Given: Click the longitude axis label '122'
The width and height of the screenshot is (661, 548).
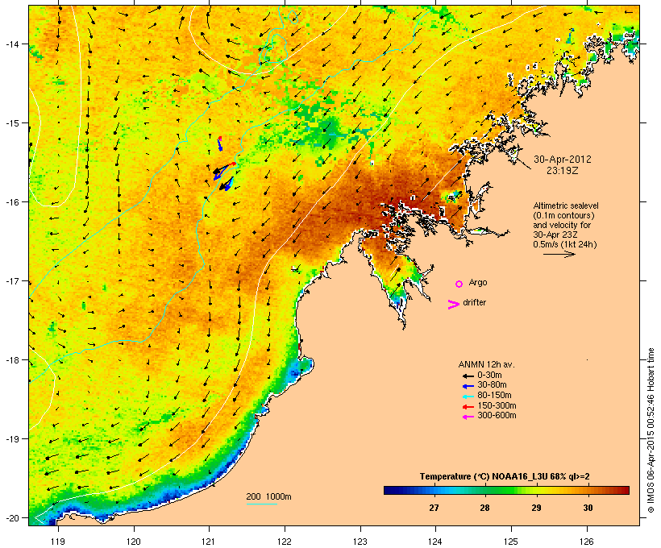Looking at the screenshot, I should (285, 542).
